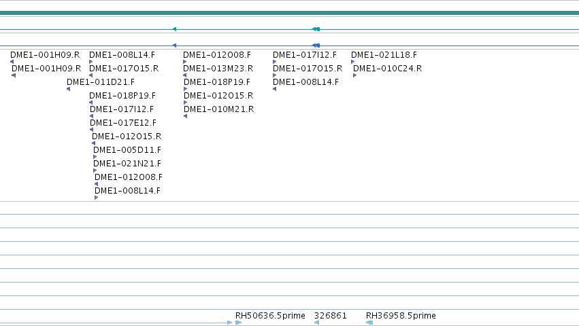Select the light blue arrow under RH36958.5prime
This screenshot has height=326, width=579.
369,323
